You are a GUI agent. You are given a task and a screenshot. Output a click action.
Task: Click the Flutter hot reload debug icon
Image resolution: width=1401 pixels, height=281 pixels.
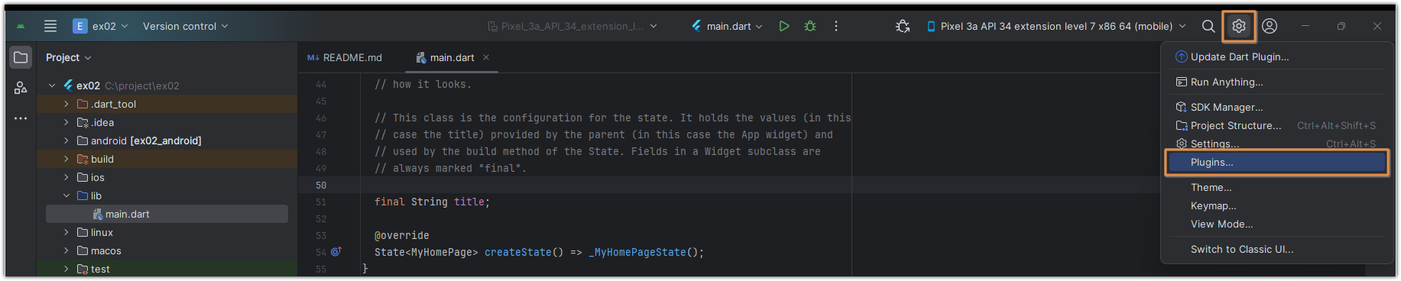coord(903,26)
